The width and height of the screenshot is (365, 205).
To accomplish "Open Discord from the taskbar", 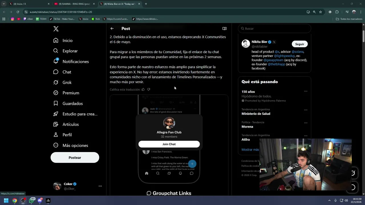I will pyautogui.click(x=40, y=200).
